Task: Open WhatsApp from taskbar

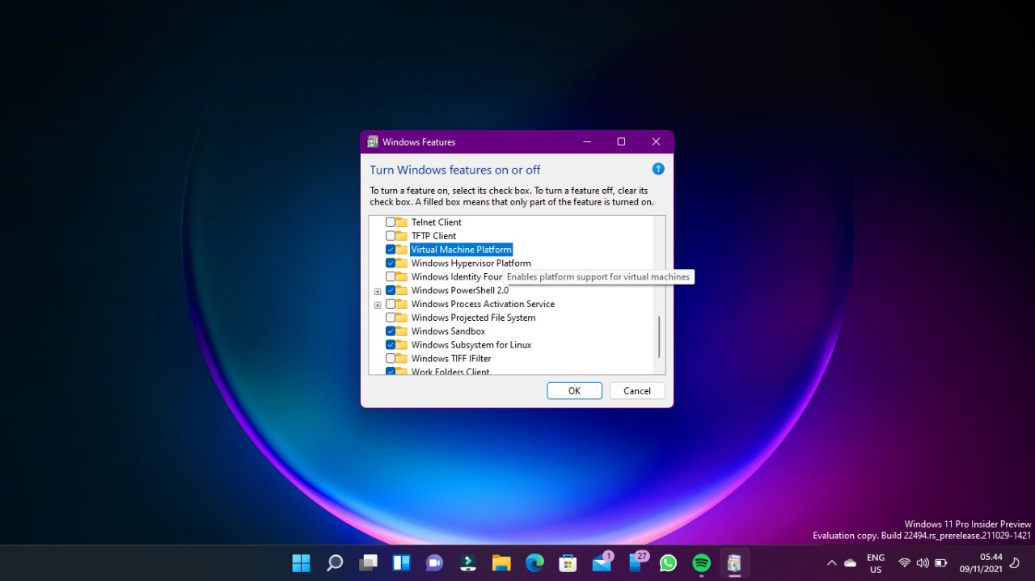Action: coord(668,562)
